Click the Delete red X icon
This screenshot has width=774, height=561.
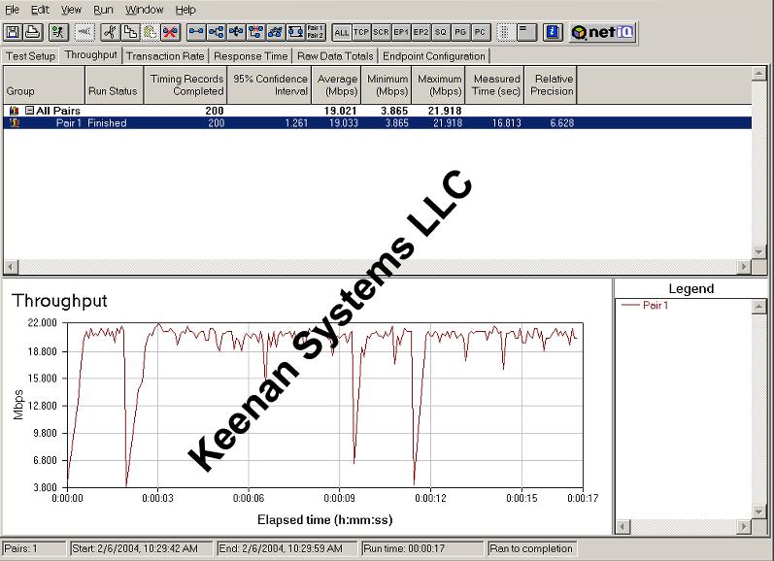170,33
